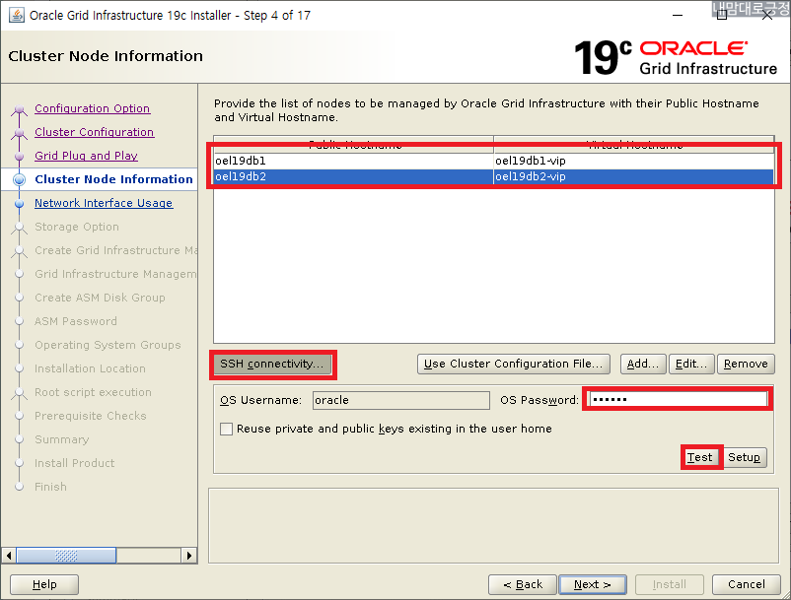The width and height of the screenshot is (791, 600).
Task: Focus the OS Password field
Action: 678,399
